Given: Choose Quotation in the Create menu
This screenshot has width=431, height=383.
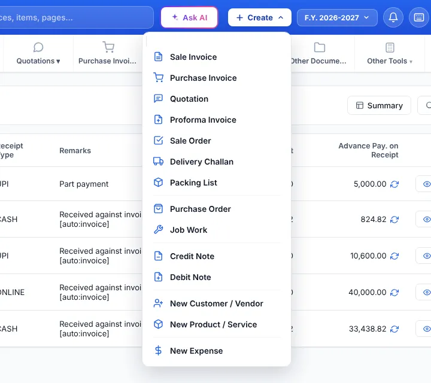Looking at the screenshot, I should tap(217, 99).
